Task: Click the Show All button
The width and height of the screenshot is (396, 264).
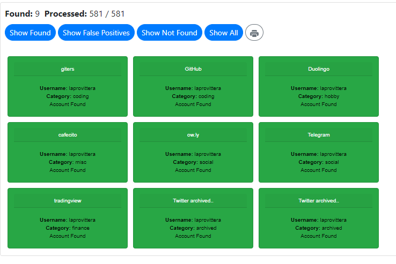Action: coord(224,33)
